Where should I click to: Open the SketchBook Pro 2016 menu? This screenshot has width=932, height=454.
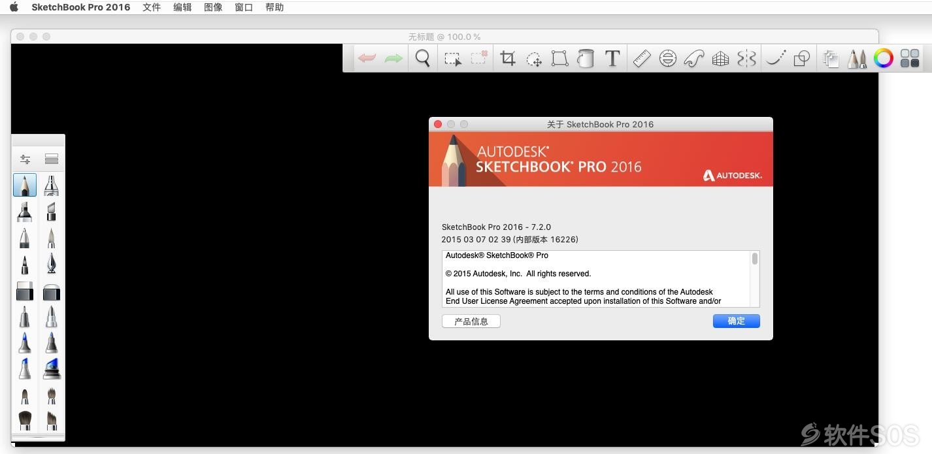pos(81,7)
